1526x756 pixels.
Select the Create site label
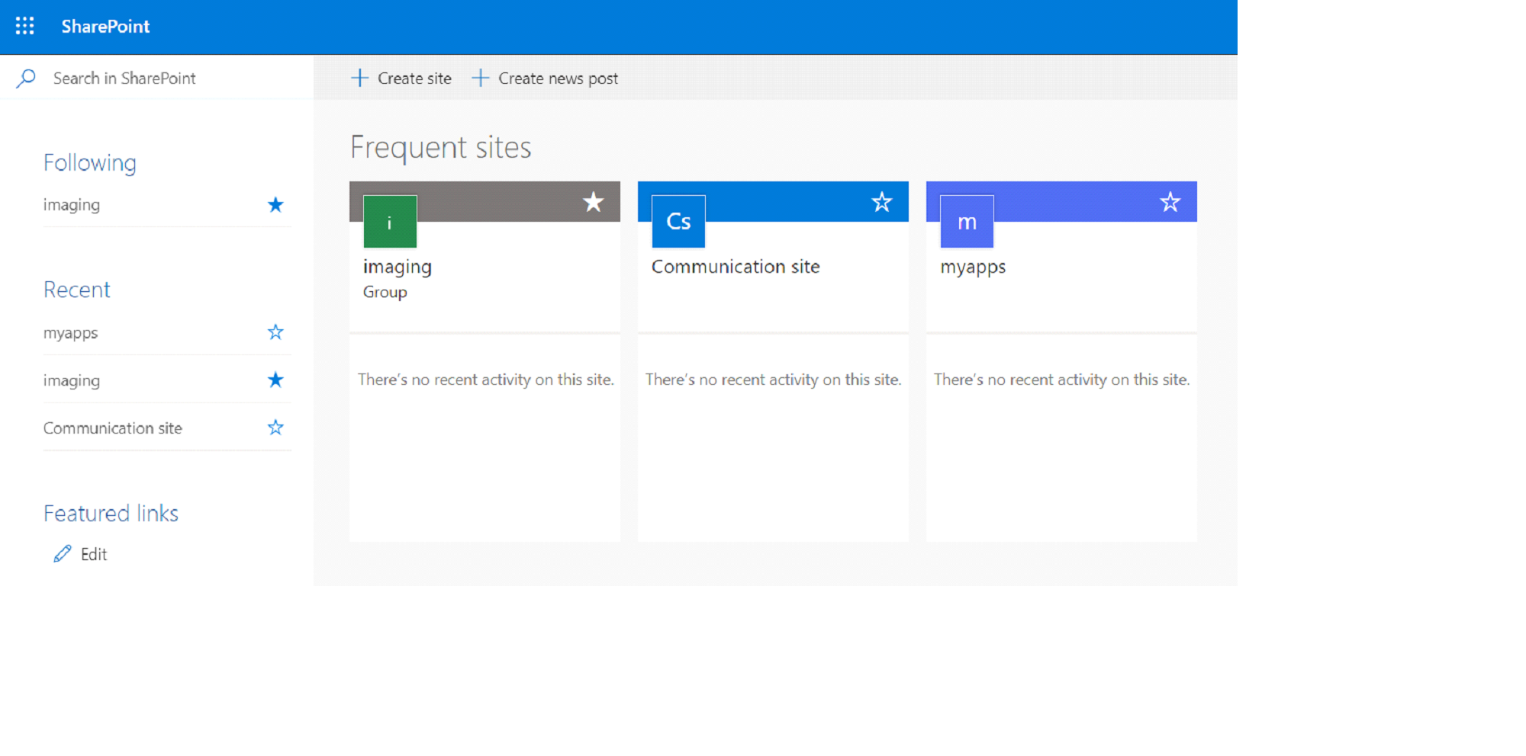[x=414, y=78]
